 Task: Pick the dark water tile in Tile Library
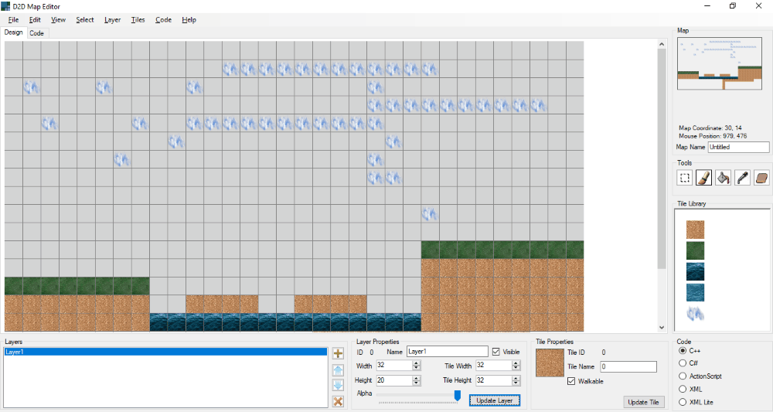(695, 271)
